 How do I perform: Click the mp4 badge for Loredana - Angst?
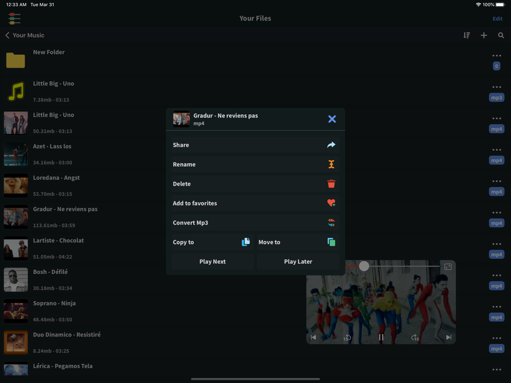[x=496, y=192]
